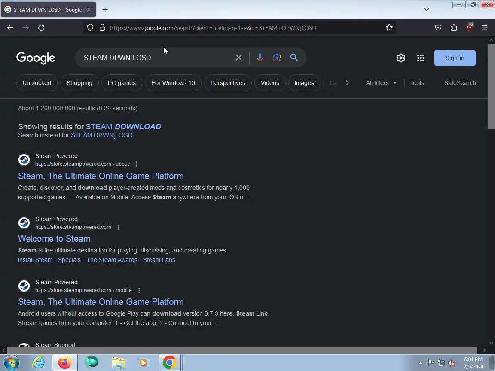Image resolution: width=495 pixels, height=371 pixels.
Task: Open the Welcome to Steam result
Action: click(54, 239)
